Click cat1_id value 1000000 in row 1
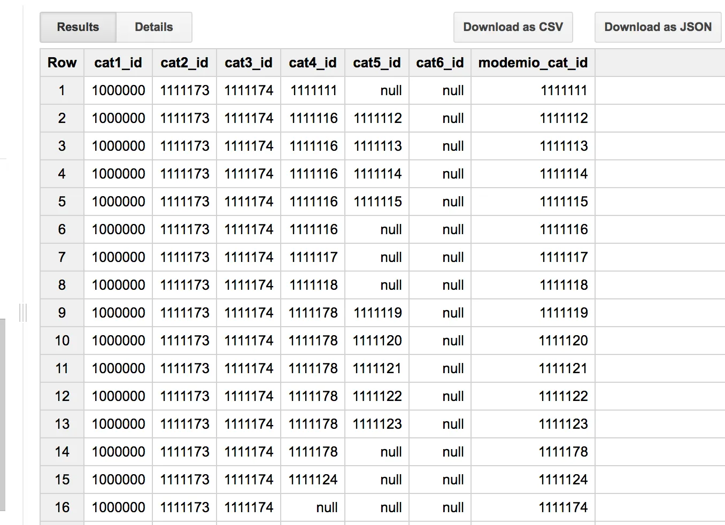Screen dimensions: 725x525 point(118,90)
